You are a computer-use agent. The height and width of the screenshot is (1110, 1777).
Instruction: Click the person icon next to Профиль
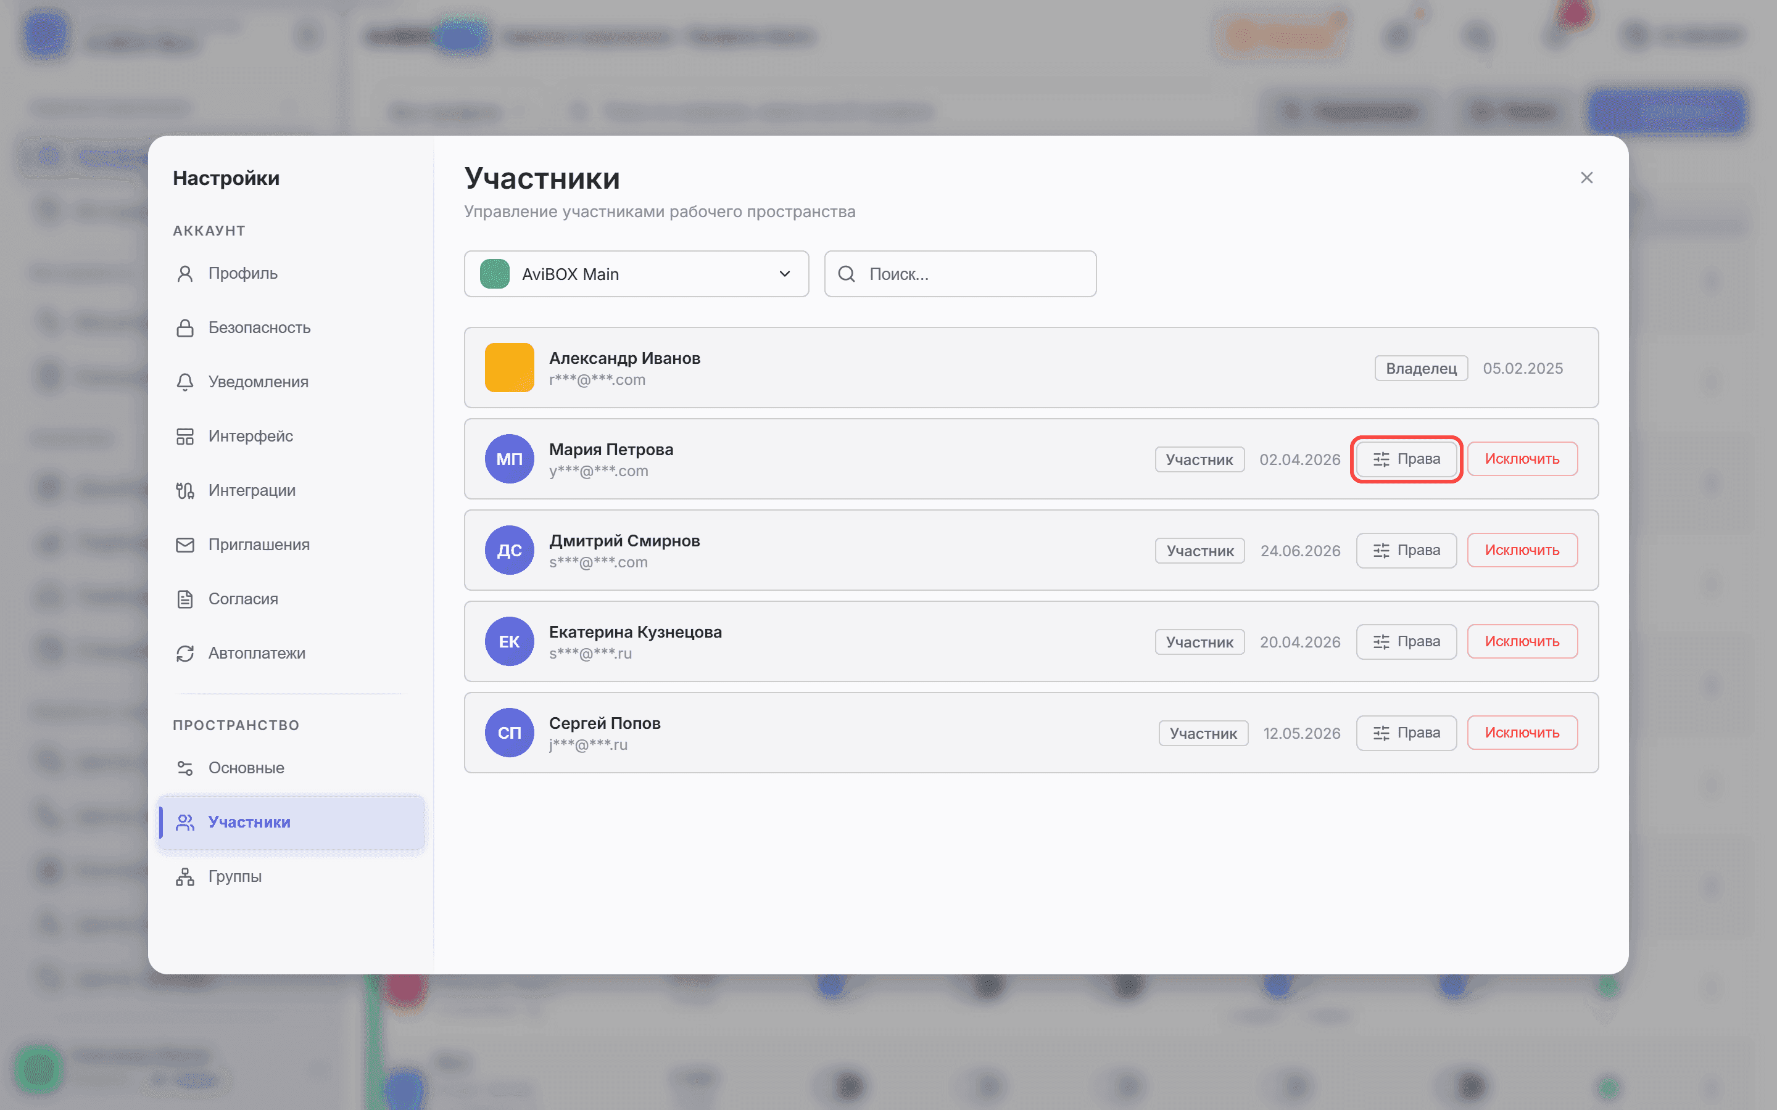(185, 274)
